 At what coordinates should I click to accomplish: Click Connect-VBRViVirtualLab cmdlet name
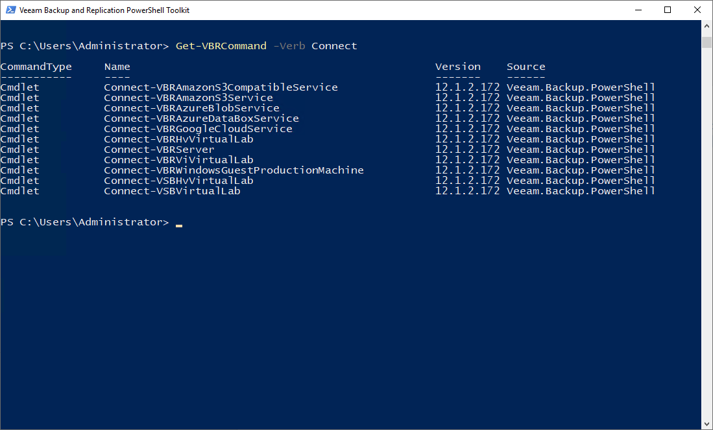[178, 160]
